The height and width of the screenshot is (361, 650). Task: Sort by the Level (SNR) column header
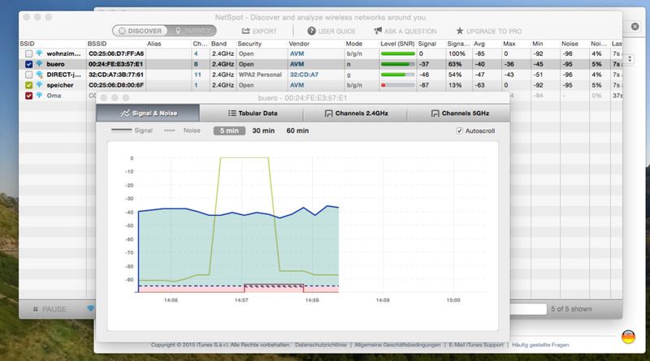tap(397, 44)
